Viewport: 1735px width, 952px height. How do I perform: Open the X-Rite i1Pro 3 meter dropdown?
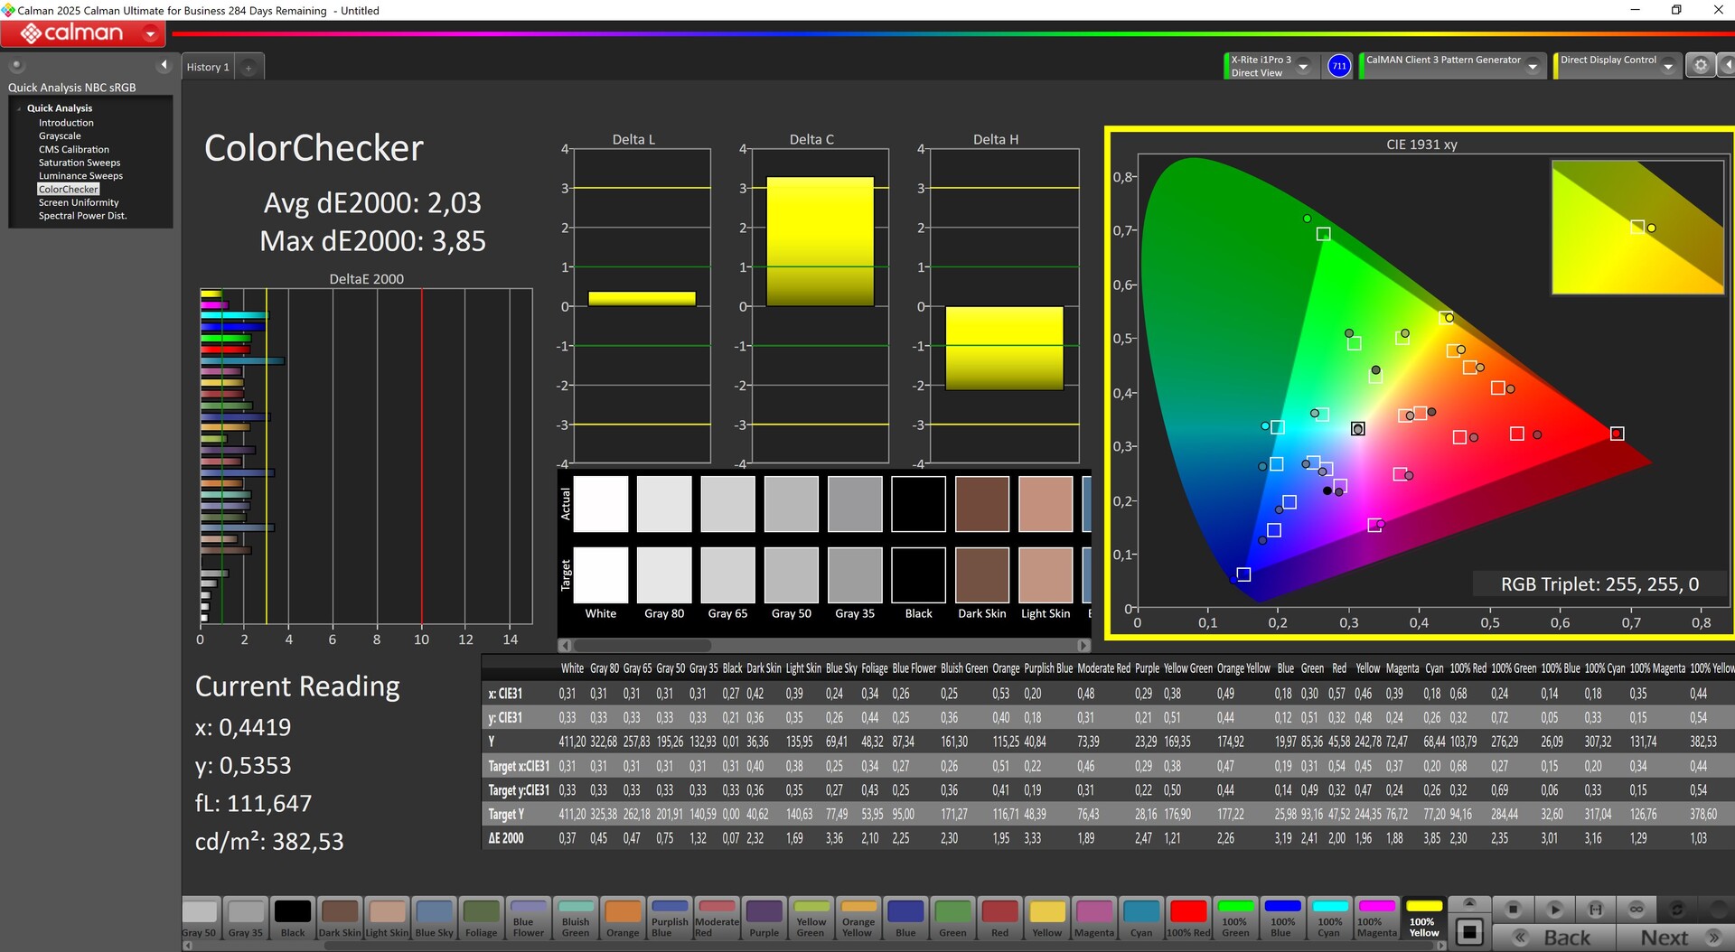point(1303,67)
